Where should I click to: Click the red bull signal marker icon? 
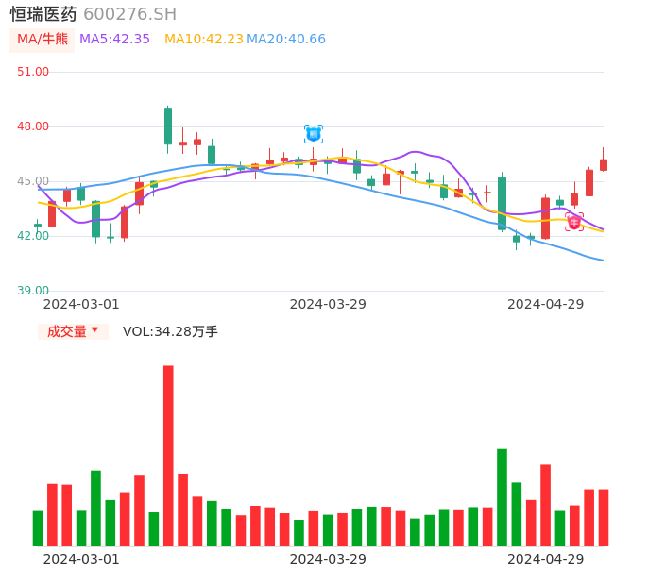574,222
